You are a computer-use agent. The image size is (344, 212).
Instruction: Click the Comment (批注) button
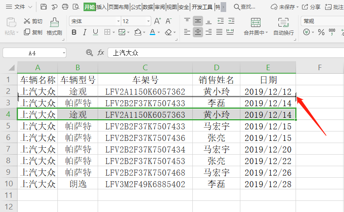[334, 7]
